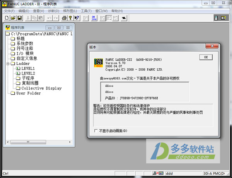Check '不显示启动画面(D)' checkbox

point(96,131)
